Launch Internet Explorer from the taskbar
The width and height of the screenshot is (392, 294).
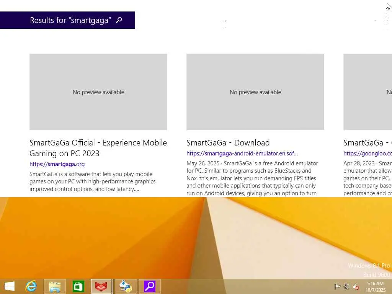[x=31, y=286]
